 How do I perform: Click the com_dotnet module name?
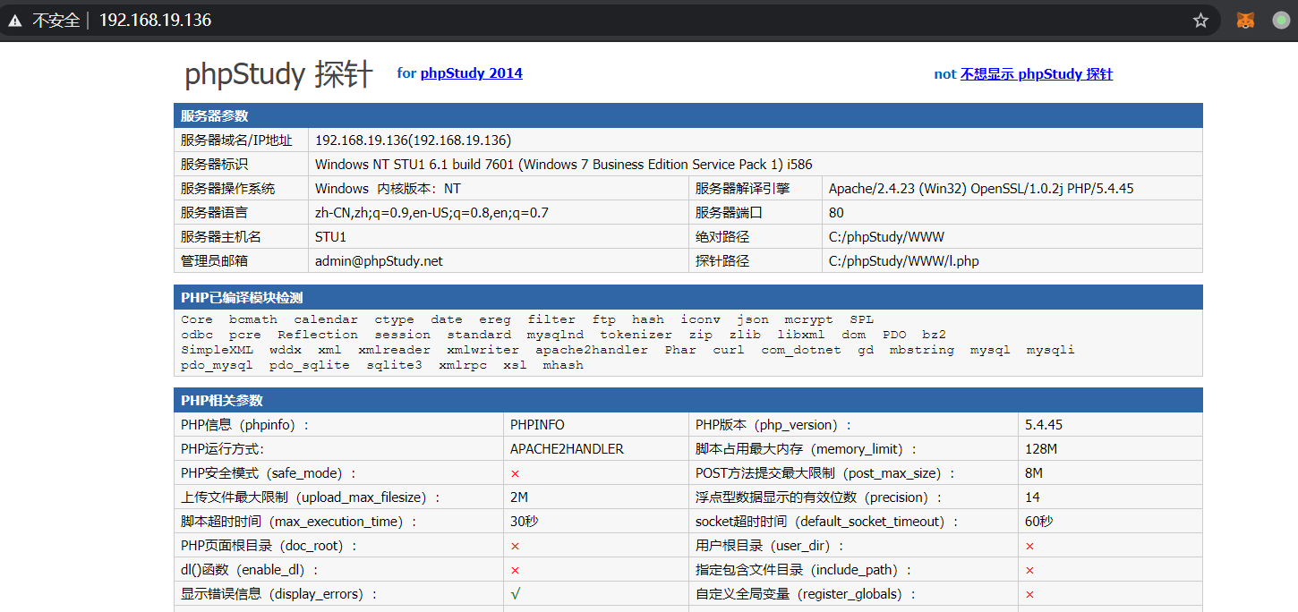801,350
